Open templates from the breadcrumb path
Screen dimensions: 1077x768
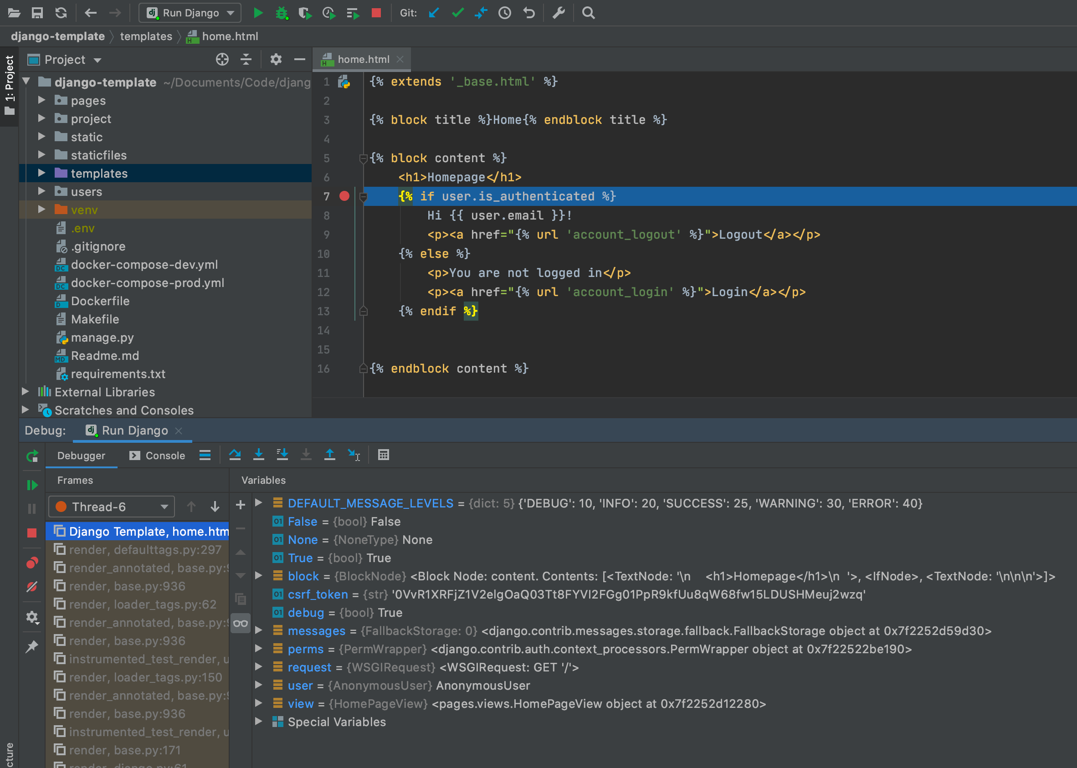click(146, 36)
